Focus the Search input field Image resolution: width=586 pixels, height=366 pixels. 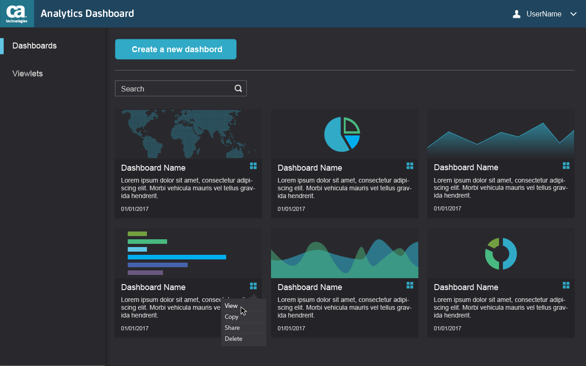(181, 89)
